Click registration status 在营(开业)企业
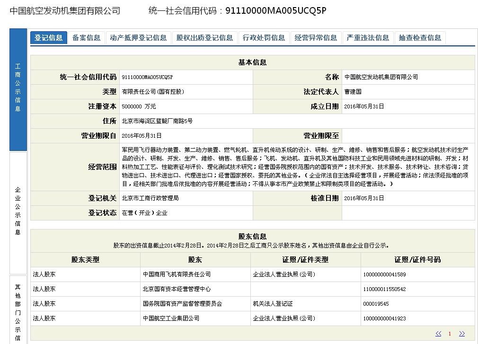This screenshot has height=344, width=478. [x=144, y=213]
